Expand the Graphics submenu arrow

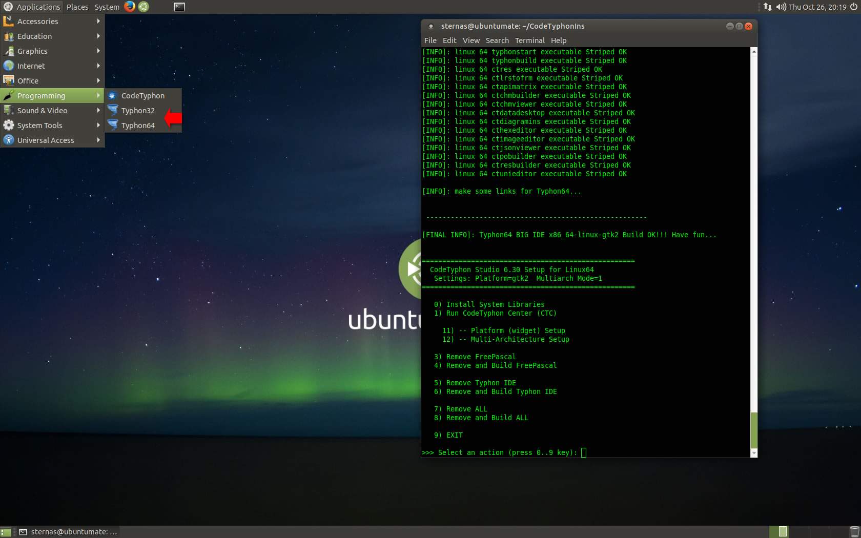(98, 51)
